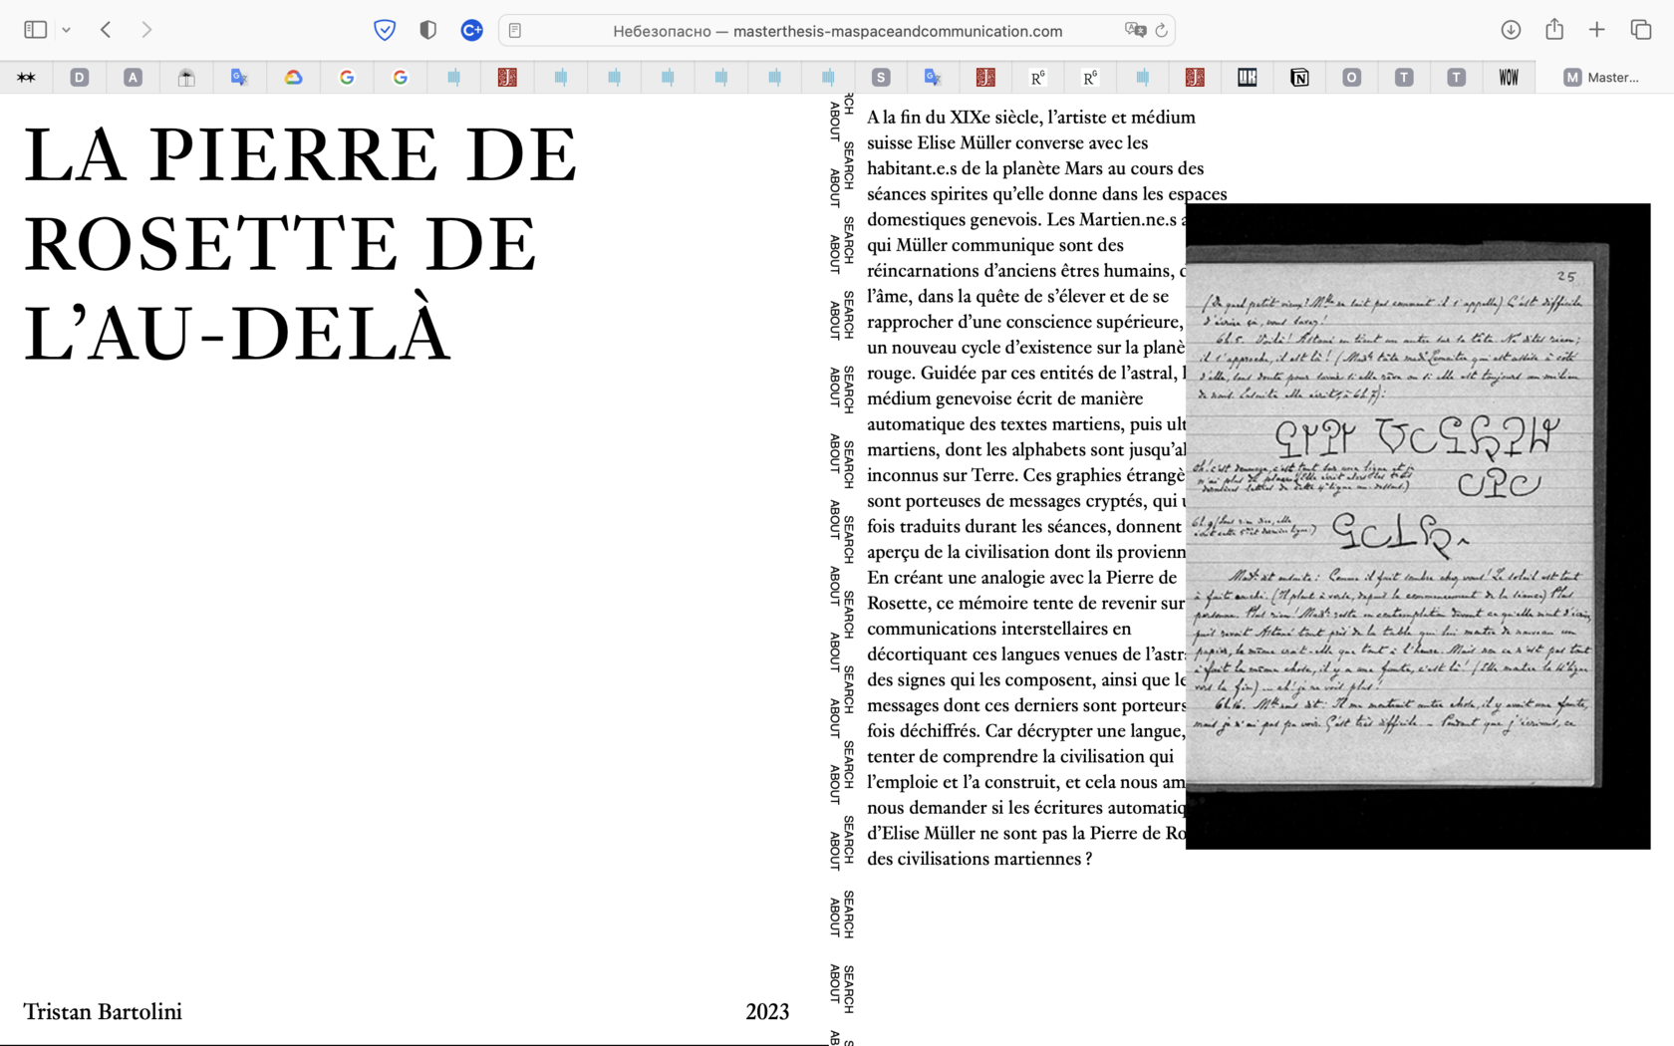Switch to the Notion tab
1674x1046 pixels.
coord(1299,77)
